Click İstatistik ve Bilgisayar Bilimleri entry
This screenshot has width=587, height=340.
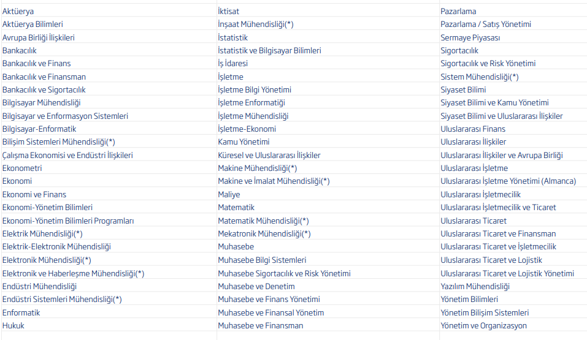click(269, 50)
